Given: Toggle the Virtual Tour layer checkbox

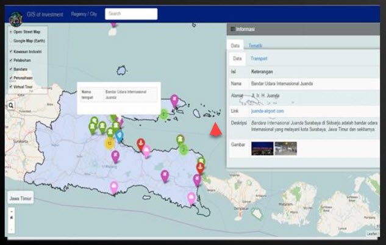Looking at the screenshot, I should (11, 87).
